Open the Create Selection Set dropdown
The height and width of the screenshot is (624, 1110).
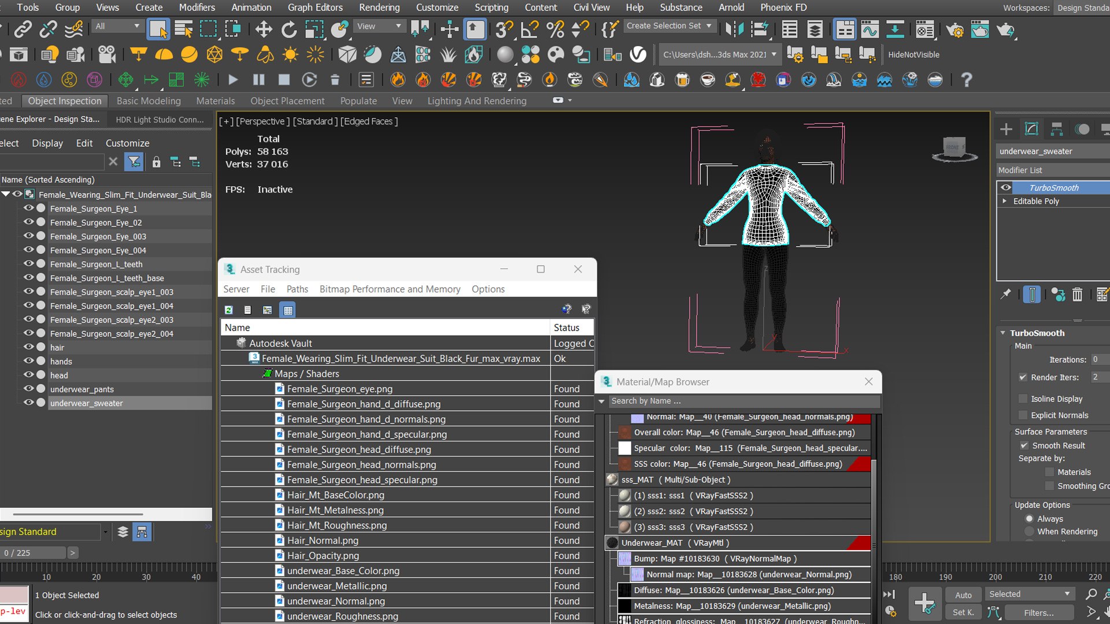coord(670,26)
